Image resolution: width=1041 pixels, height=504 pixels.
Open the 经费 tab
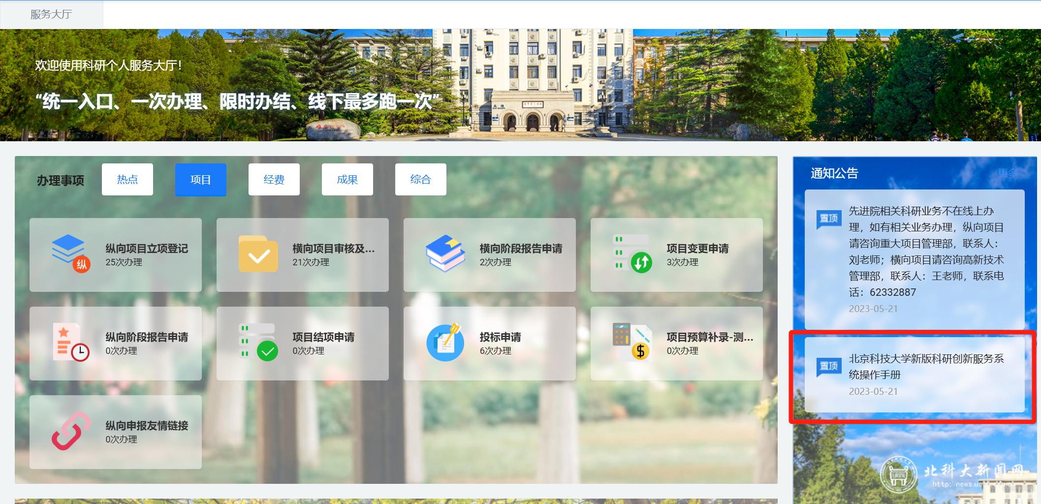point(274,180)
